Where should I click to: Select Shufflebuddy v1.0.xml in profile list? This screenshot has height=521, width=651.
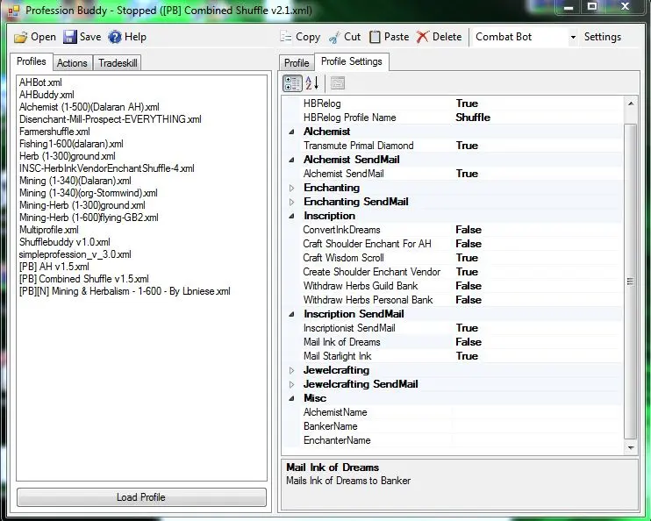[65, 242]
